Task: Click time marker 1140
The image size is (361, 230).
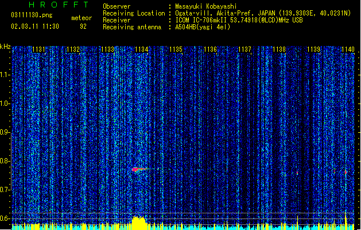Action: click(x=348, y=49)
